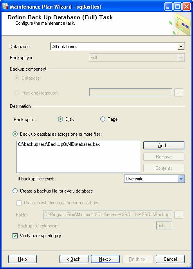Go Back to previous wizard page
Viewport: 193px width, 269px height.
pos(74,259)
